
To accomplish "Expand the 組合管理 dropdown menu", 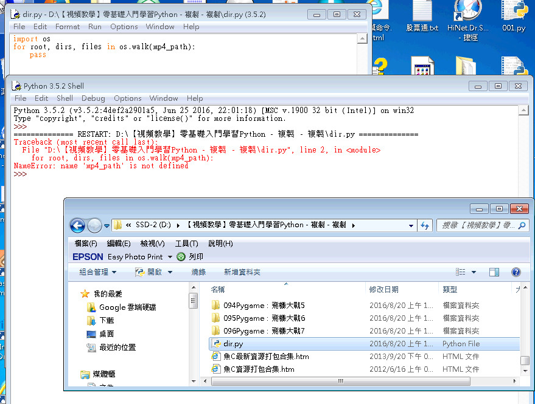I will tap(97, 272).
